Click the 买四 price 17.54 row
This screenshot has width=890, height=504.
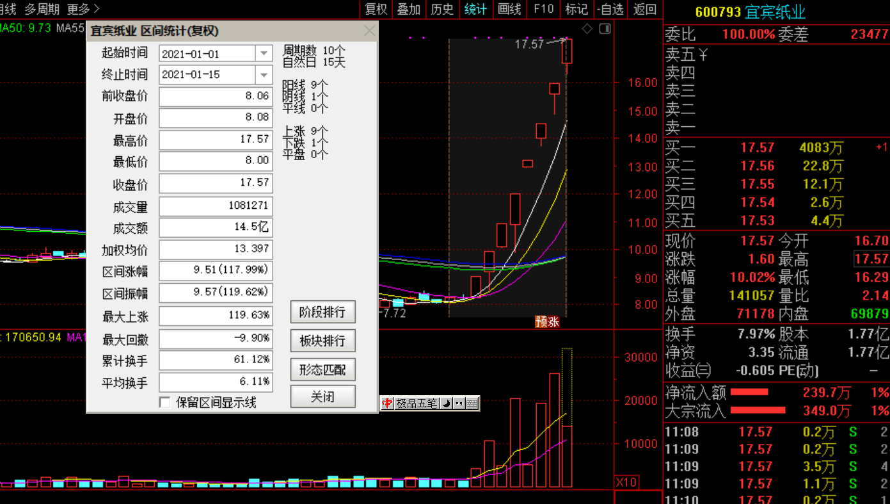click(777, 203)
